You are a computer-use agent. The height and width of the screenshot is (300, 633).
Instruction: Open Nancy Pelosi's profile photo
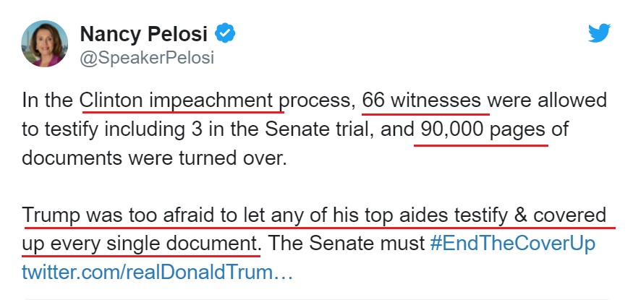46,43
